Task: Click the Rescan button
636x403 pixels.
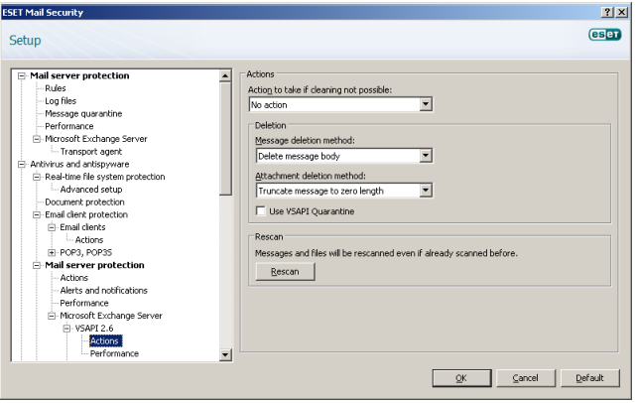Action: [287, 273]
